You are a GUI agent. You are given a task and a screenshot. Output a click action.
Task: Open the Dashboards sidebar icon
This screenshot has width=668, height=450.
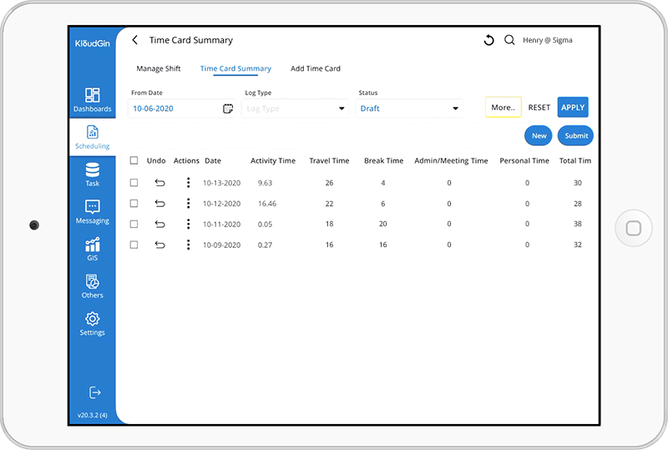coord(92,96)
